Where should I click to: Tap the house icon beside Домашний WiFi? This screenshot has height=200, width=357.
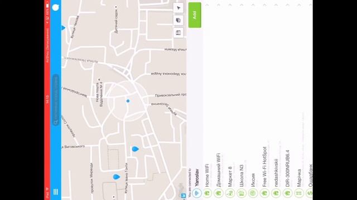[x=219, y=193]
